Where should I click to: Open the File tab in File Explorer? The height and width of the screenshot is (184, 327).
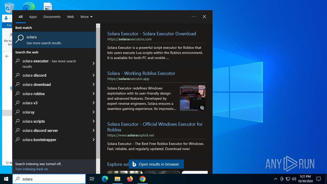click(x=9, y=25)
